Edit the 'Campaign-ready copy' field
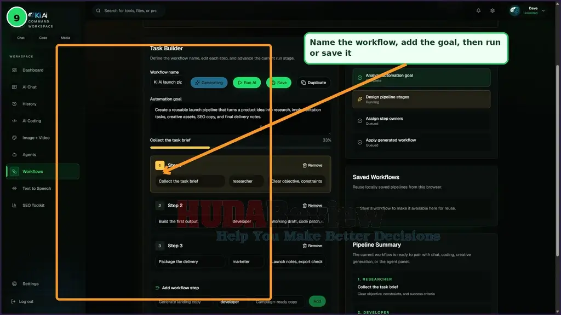The width and height of the screenshot is (561, 315). tap(278, 302)
